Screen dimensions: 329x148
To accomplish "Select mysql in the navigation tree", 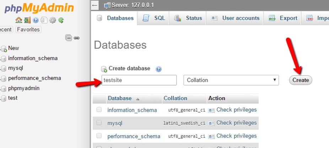I will pos(16,68).
